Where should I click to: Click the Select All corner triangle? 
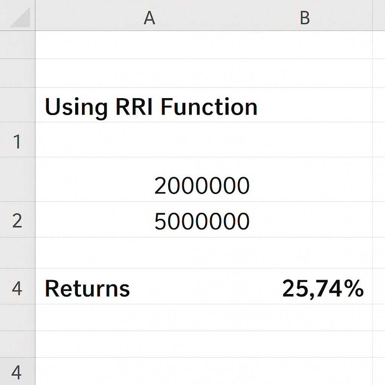click(20, 17)
